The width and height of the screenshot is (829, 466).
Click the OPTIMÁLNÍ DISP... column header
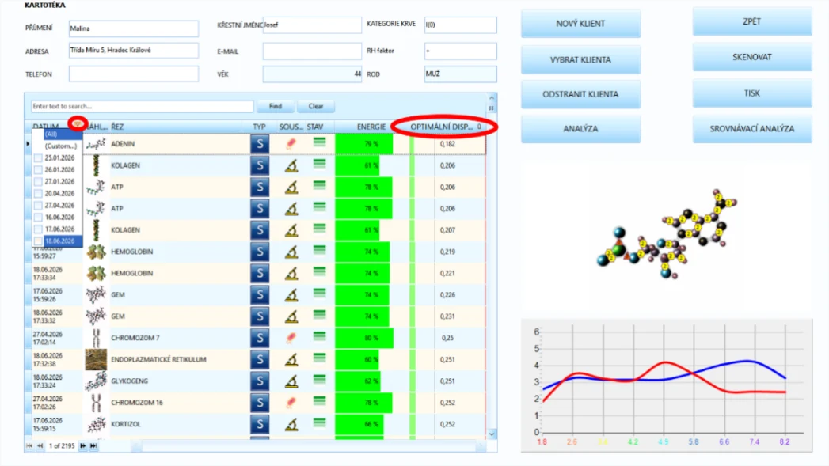(x=442, y=127)
